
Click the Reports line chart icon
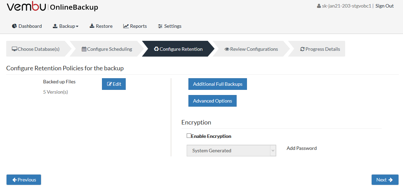tap(126, 26)
